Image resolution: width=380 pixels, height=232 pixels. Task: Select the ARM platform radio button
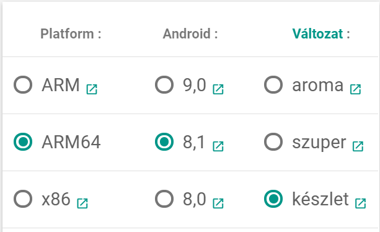(x=23, y=85)
